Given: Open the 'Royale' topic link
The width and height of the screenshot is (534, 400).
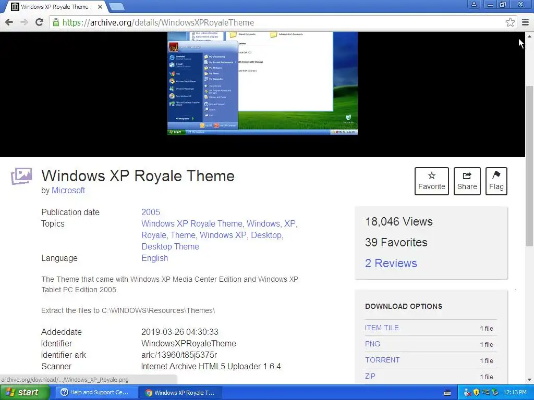Looking at the screenshot, I should coord(154,235).
